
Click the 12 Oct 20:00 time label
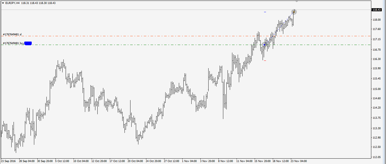(99, 161)
